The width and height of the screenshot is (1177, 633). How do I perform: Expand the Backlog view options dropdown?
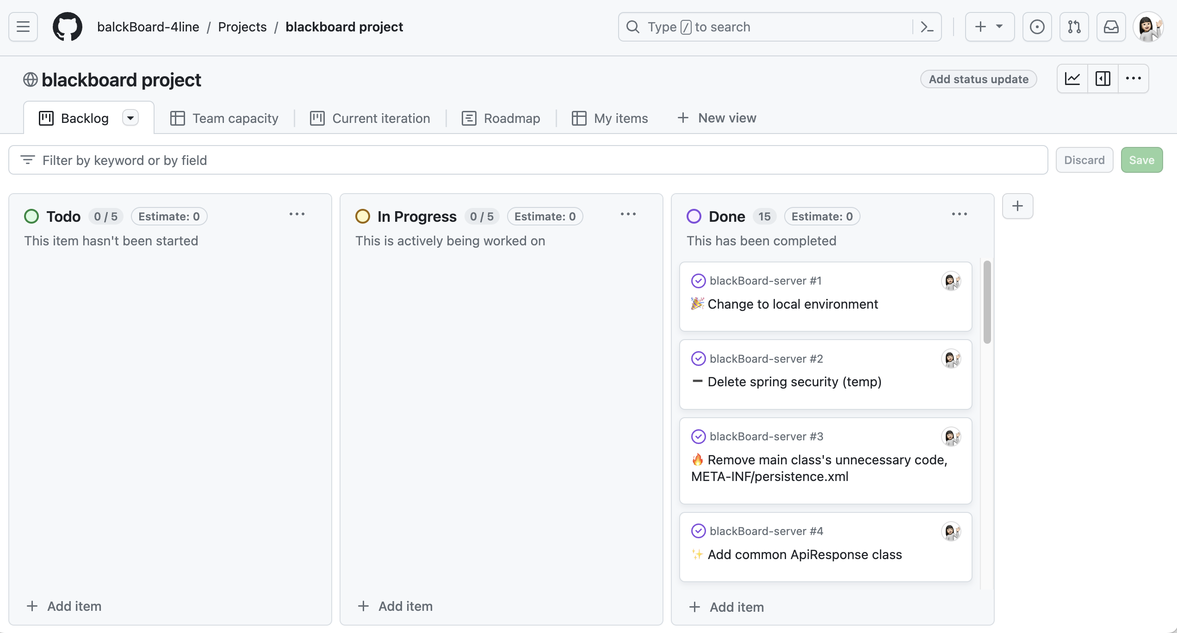[x=130, y=118]
